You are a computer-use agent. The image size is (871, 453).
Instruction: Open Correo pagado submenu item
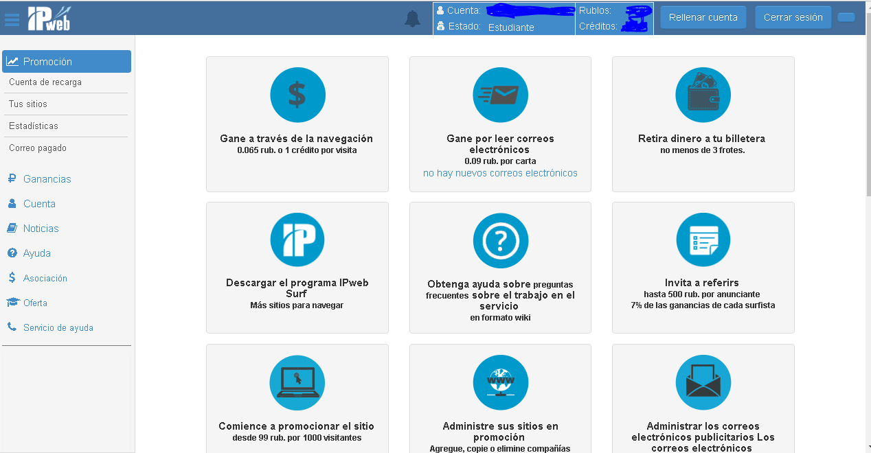38,148
